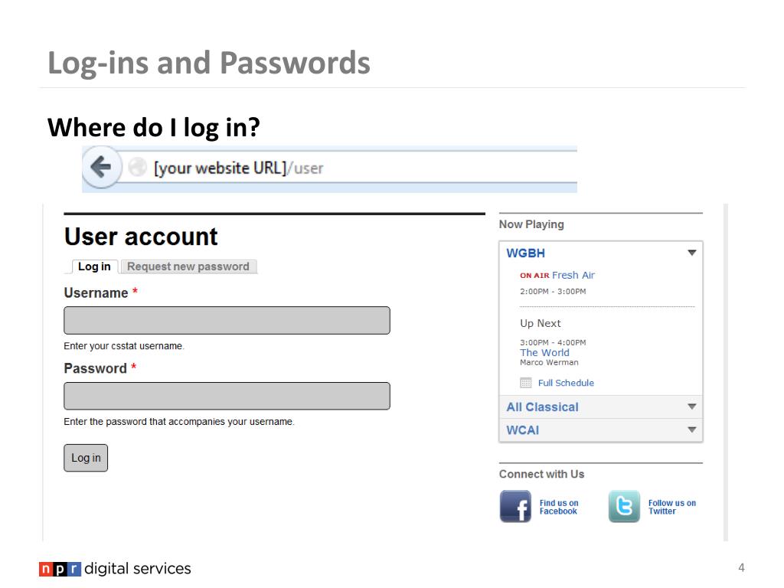Expand the WCAI station arrow

click(692, 430)
